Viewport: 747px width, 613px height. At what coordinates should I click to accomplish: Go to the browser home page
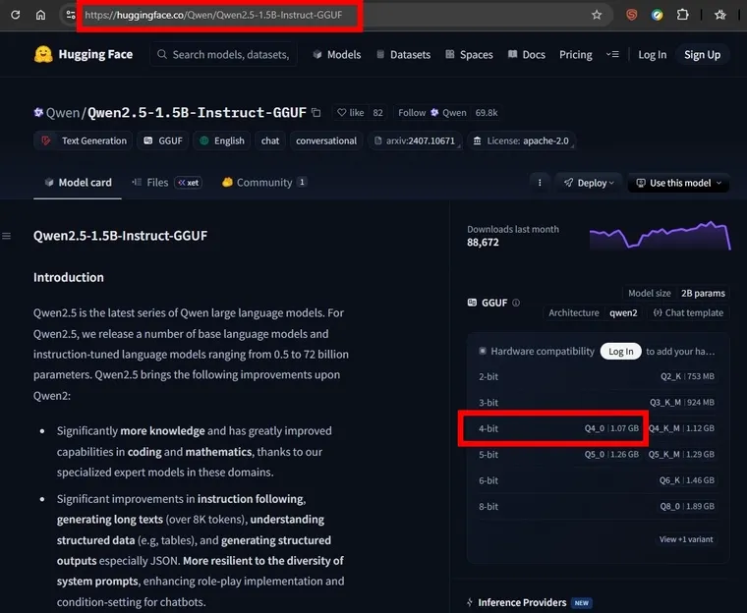[x=40, y=15]
